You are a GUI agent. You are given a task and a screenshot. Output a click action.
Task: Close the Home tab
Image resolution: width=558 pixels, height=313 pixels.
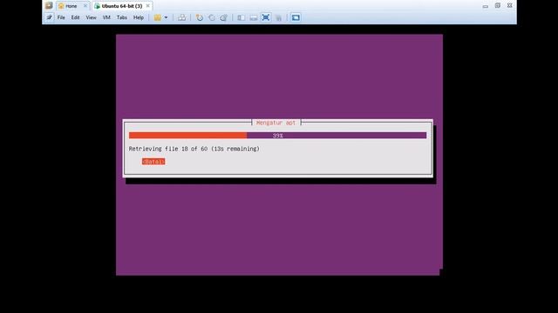[85, 6]
